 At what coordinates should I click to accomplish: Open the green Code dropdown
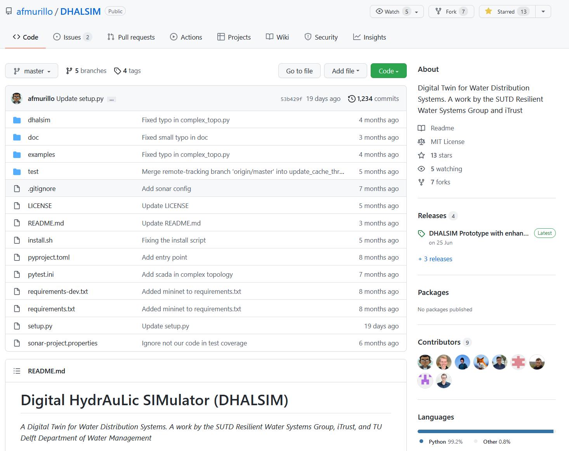[x=389, y=71]
